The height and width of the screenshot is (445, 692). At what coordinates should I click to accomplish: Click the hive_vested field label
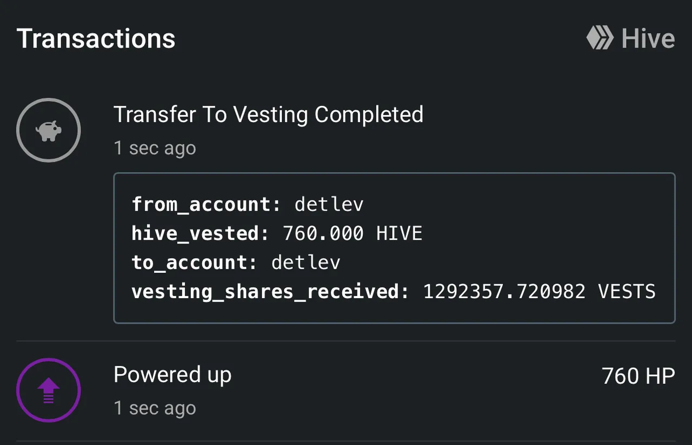201,233
